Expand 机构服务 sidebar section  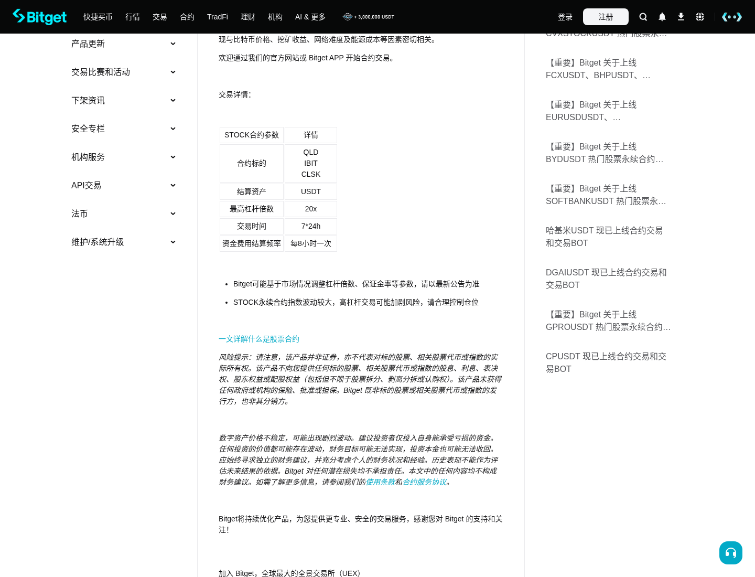(124, 157)
